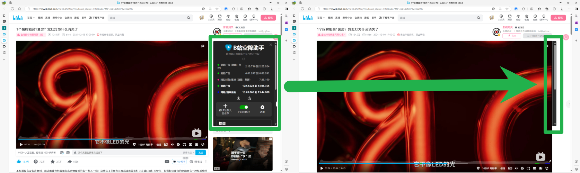Viewport: 580px width, 173px height.
Task: Favorite the video with the star icon
Action: coord(53,162)
